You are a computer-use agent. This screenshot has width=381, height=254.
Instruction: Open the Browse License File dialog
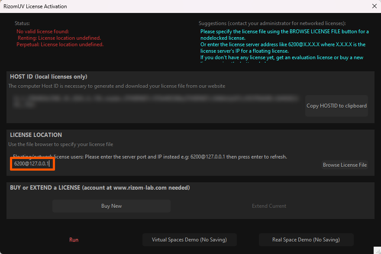coord(345,165)
